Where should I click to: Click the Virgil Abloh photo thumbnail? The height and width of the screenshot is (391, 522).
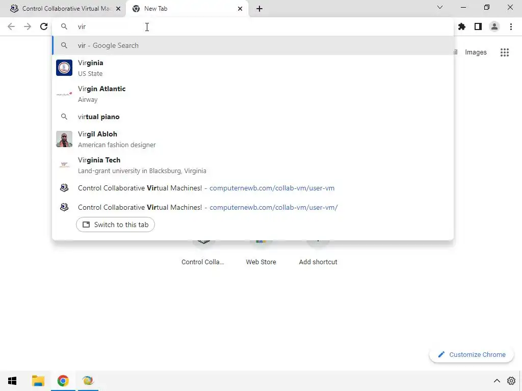coord(64,139)
